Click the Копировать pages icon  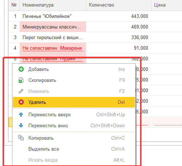[x=21, y=138]
